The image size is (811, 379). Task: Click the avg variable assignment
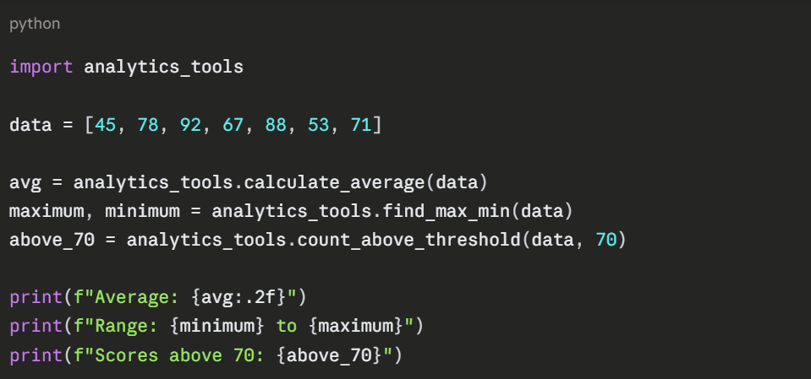25,182
